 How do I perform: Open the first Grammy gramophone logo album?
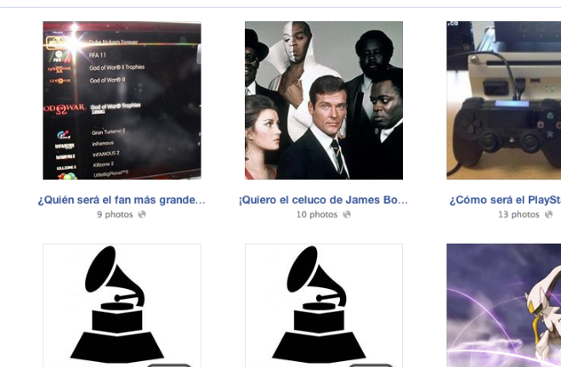(122, 306)
